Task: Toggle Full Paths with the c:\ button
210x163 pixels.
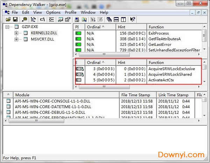Action: [x=42, y=20]
